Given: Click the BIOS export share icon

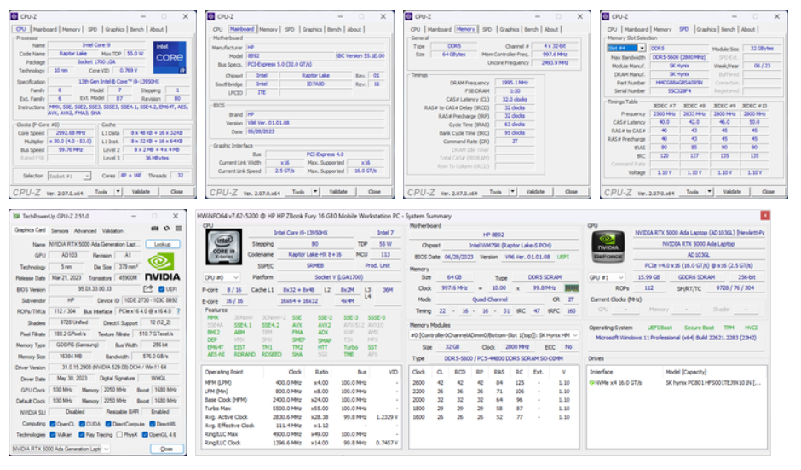Looking at the screenshot, I should click(x=147, y=289).
